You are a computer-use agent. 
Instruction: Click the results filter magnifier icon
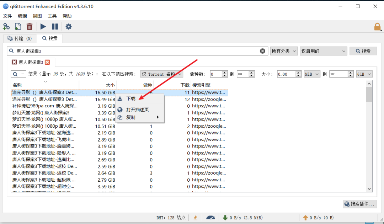(x=15, y=74)
